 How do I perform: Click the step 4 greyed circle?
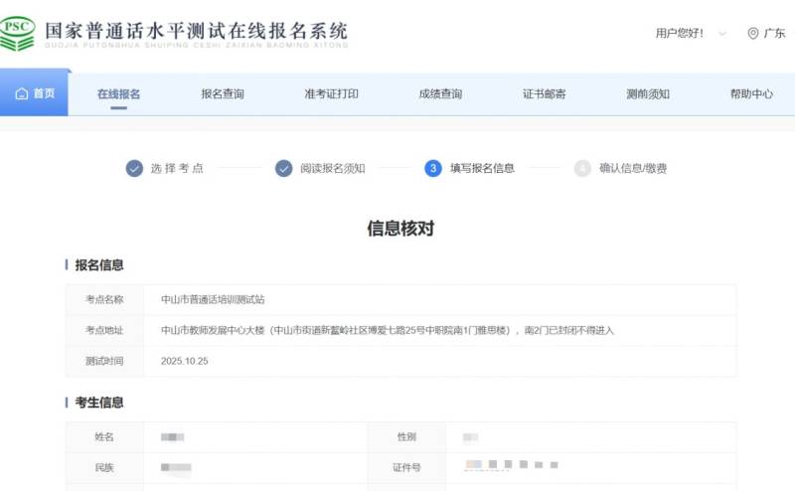coord(582,168)
